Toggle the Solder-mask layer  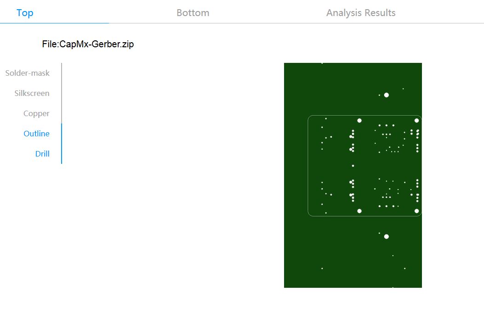point(28,73)
